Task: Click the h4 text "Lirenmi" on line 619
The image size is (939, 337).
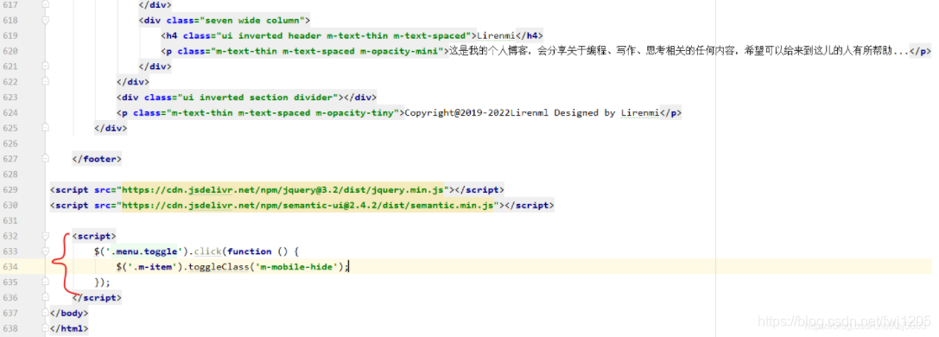Action: point(497,36)
